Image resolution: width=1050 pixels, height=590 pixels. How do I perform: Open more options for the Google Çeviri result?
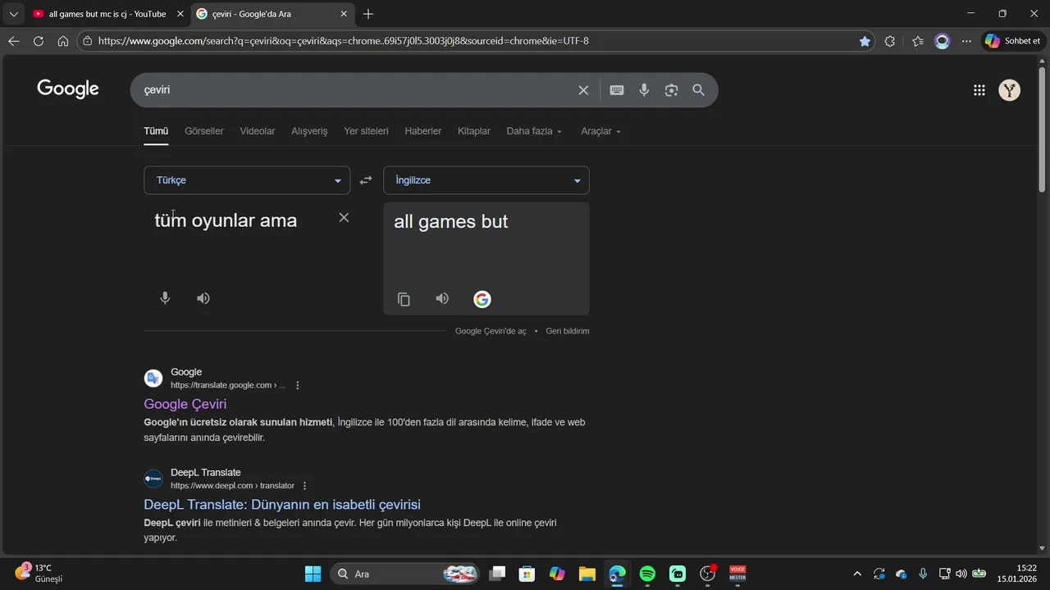coord(298,385)
